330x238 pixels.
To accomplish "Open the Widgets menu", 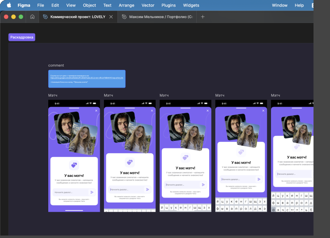I will [x=191, y=5].
